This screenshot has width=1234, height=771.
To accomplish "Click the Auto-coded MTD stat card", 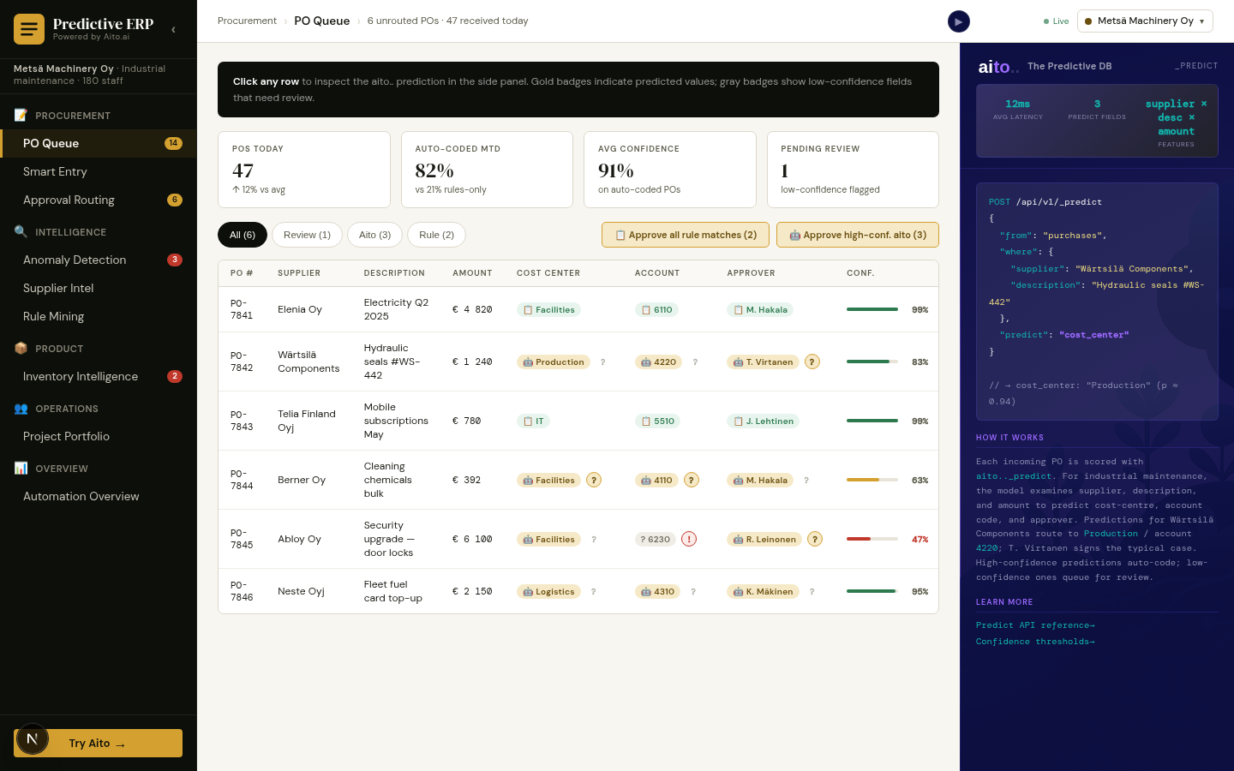I will click(487, 170).
